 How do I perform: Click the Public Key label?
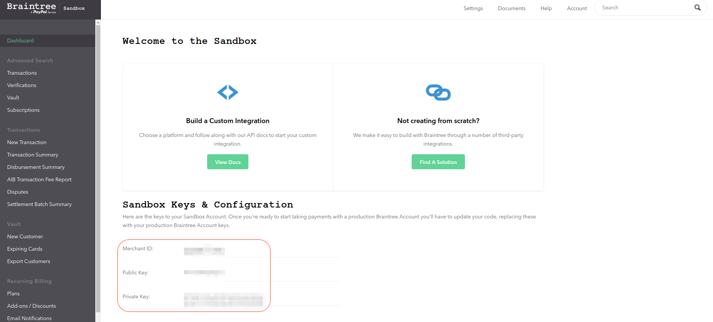tap(135, 272)
